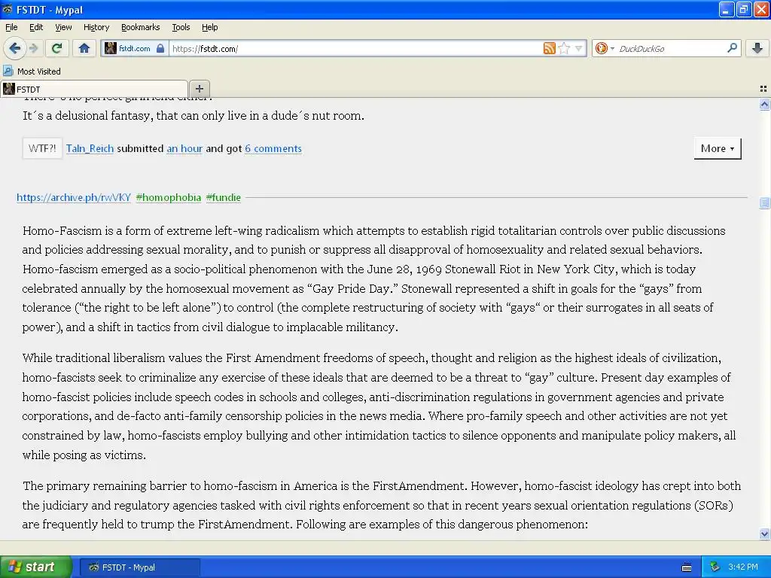Click the 3:42 PM clock
Image resolution: width=771 pixels, height=578 pixels.
[x=743, y=567]
